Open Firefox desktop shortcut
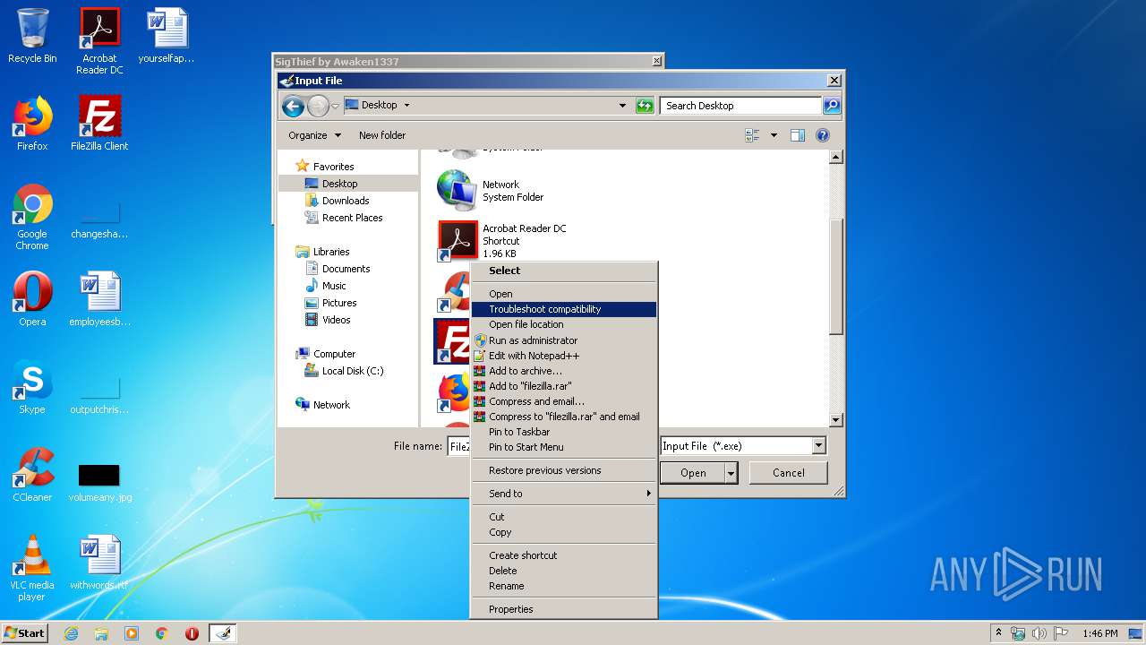 (32, 124)
